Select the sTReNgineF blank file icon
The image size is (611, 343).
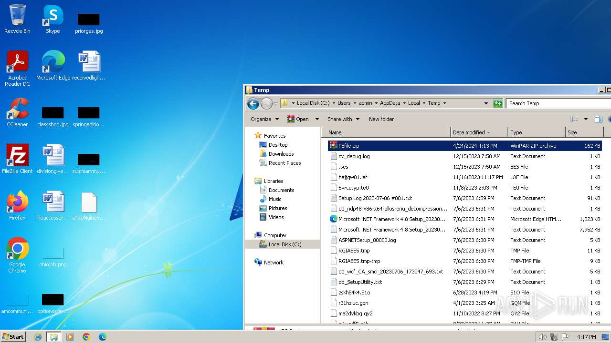tap(89, 205)
